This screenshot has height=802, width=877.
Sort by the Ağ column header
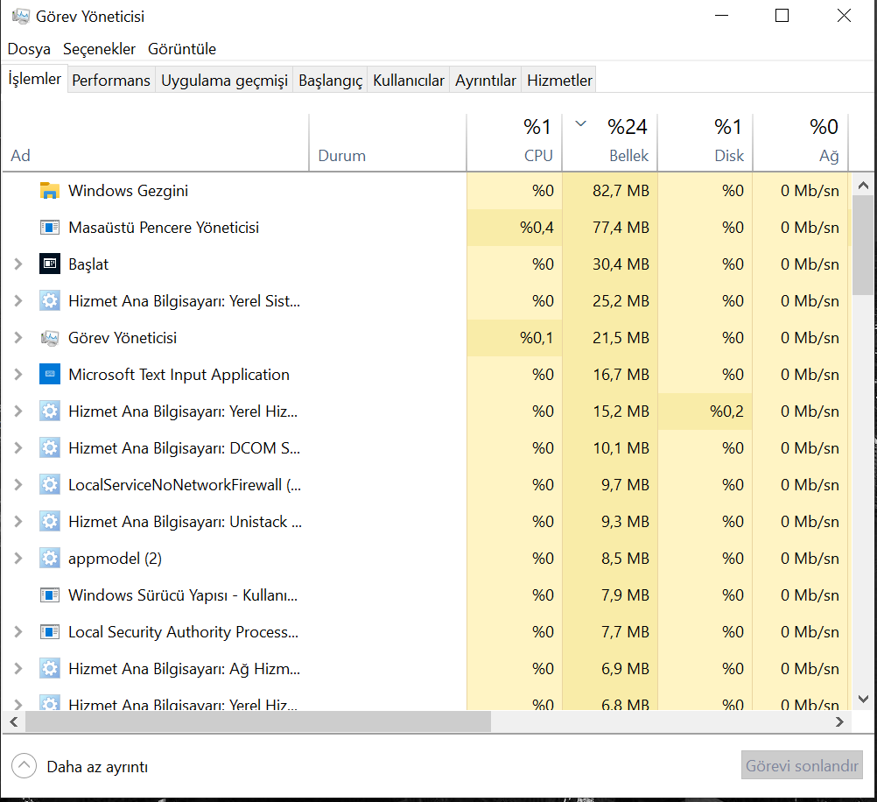coord(801,143)
